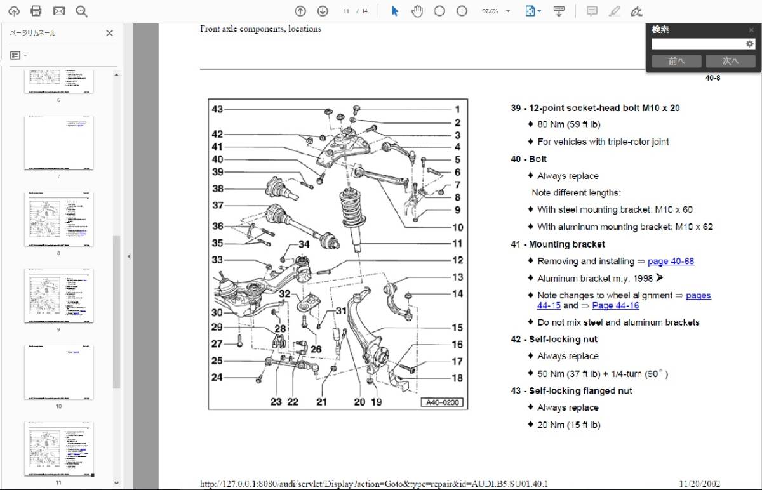Select page 10 thumbnail
This screenshot has width=762, height=490.
point(59,373)
